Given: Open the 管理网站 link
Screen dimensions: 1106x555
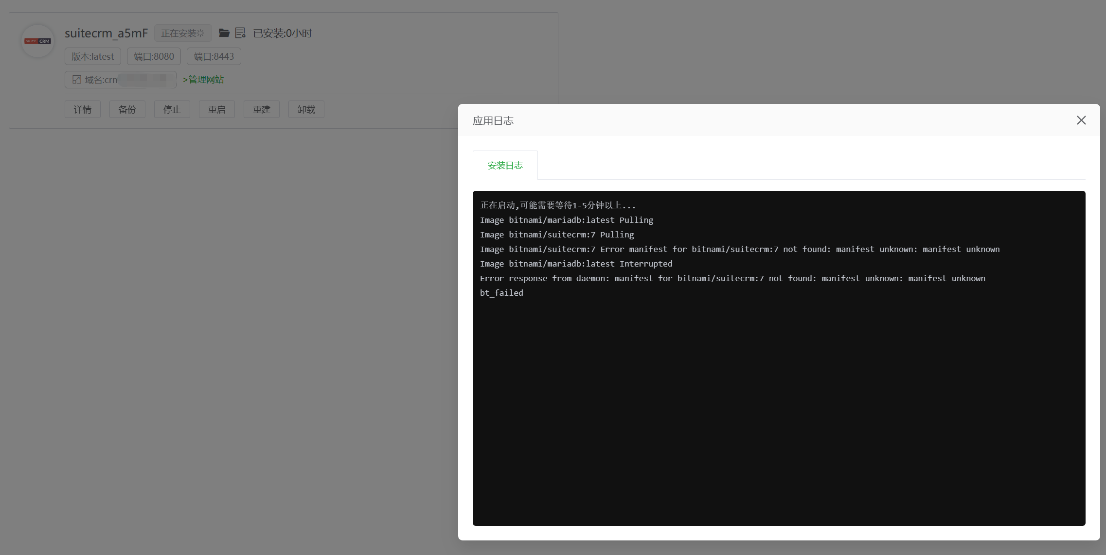Looking at the screenshot, I should (x=203, y=80).
